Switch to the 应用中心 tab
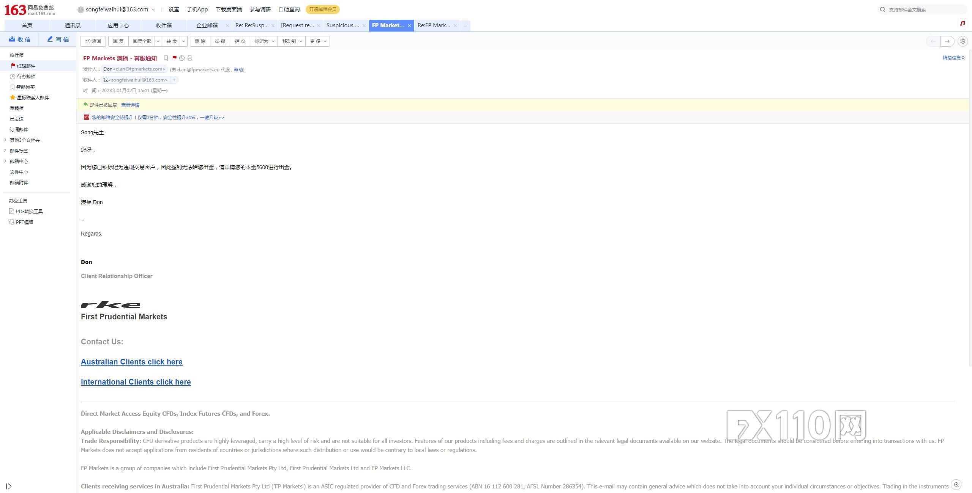This screenshot has height=493, width=972. 118,25
